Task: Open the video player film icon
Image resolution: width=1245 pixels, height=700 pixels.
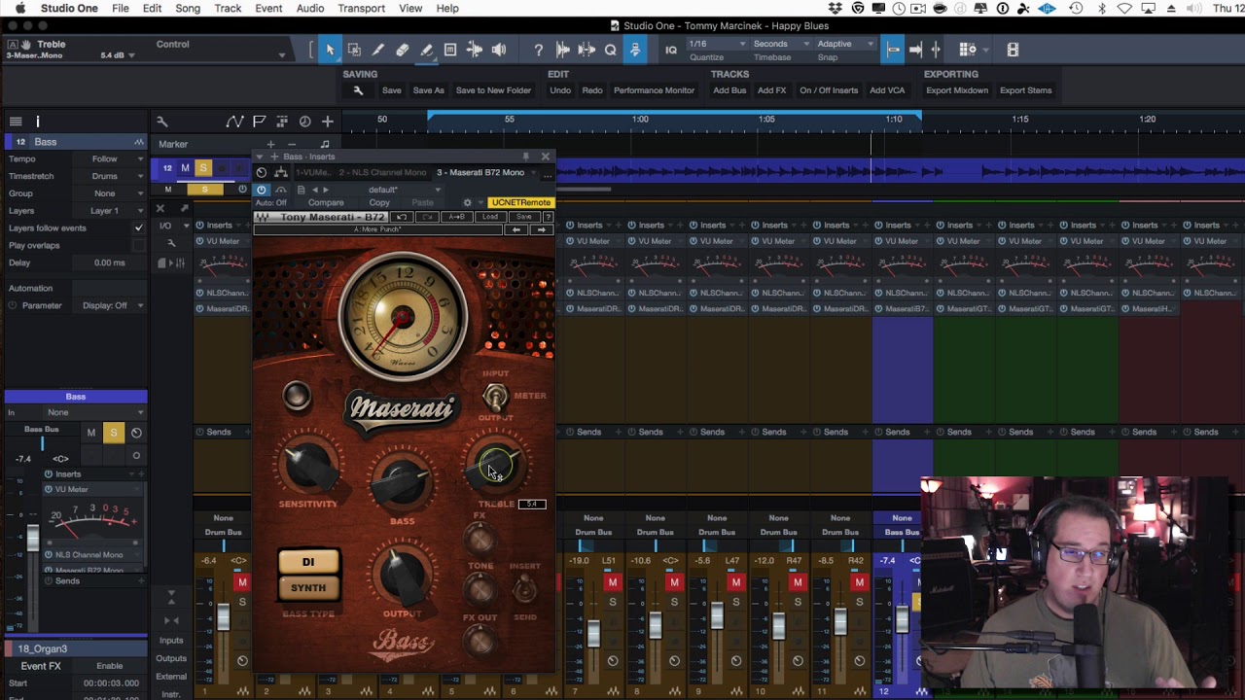Action: 1013,50
